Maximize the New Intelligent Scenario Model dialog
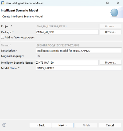Viewport: 123px width, 131px height. point(107,3)
